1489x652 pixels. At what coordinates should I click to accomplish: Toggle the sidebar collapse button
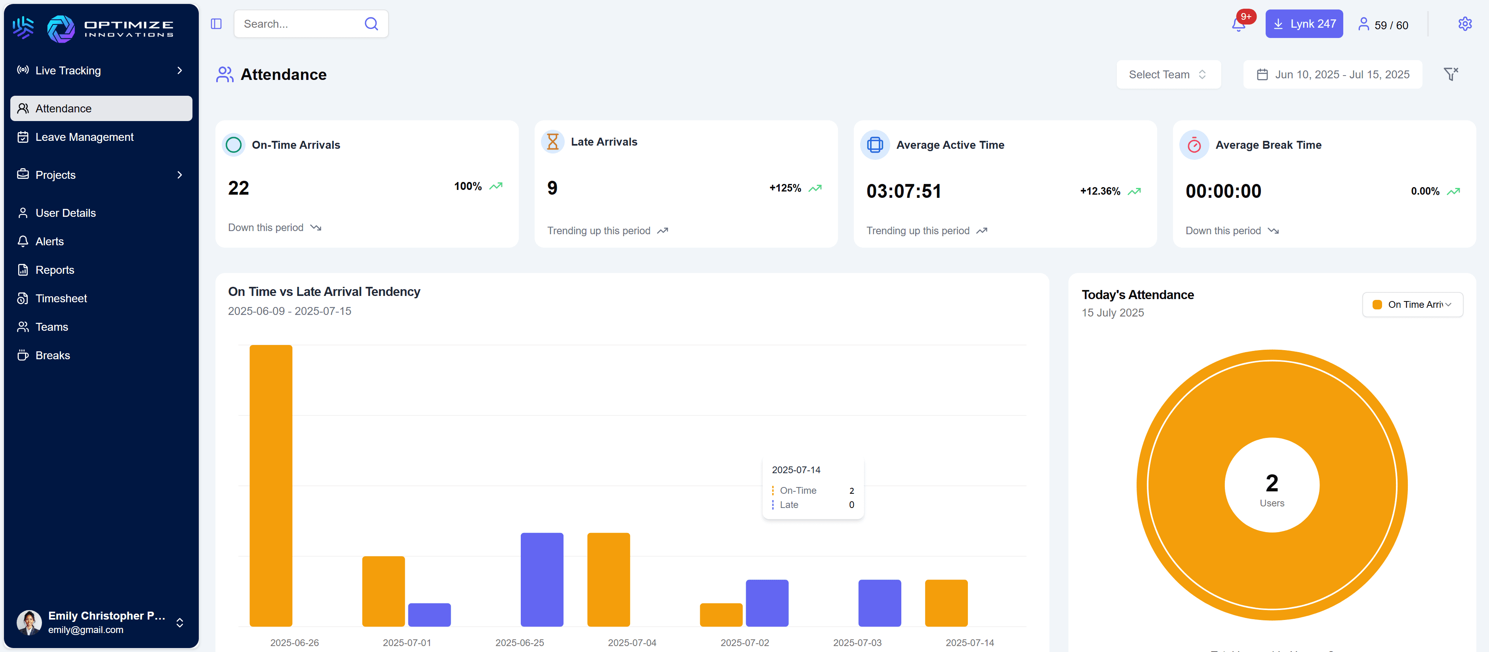216,24
